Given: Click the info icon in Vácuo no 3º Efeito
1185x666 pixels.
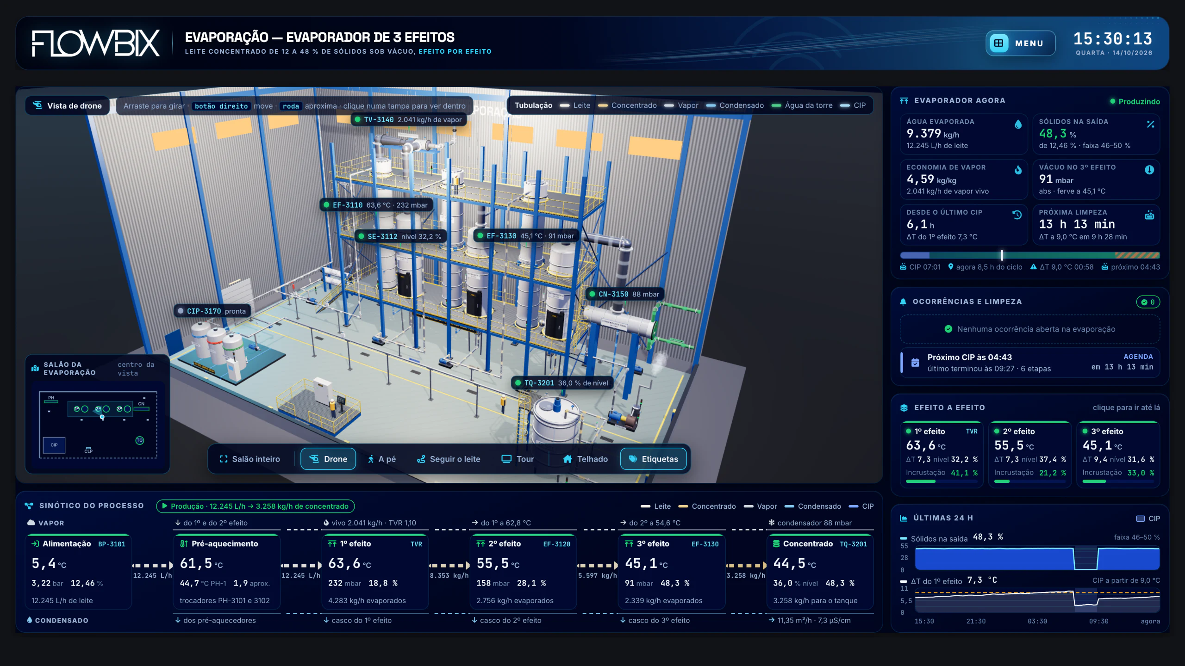Looking at the screenshot, I should click(x=1149, y=170).
